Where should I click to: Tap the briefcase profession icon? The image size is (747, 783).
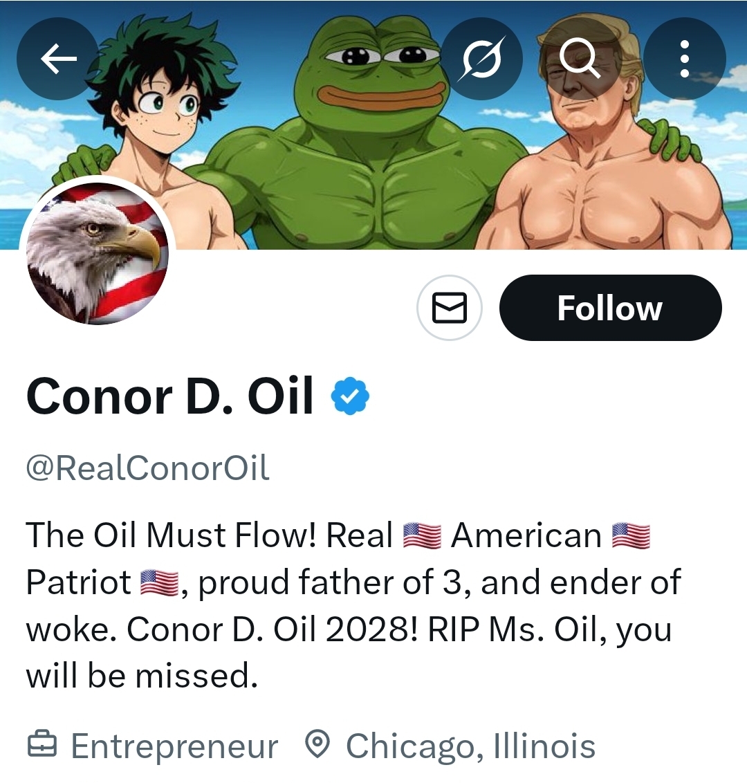[41, 745]
